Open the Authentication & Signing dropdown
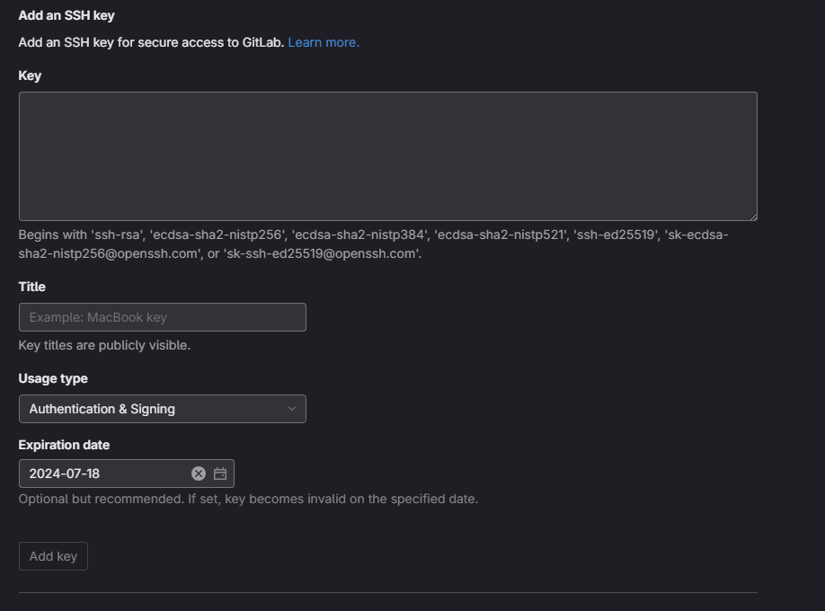 (x=162, y=409)
